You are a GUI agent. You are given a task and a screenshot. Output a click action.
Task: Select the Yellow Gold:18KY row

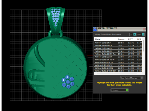pos(118,51)
